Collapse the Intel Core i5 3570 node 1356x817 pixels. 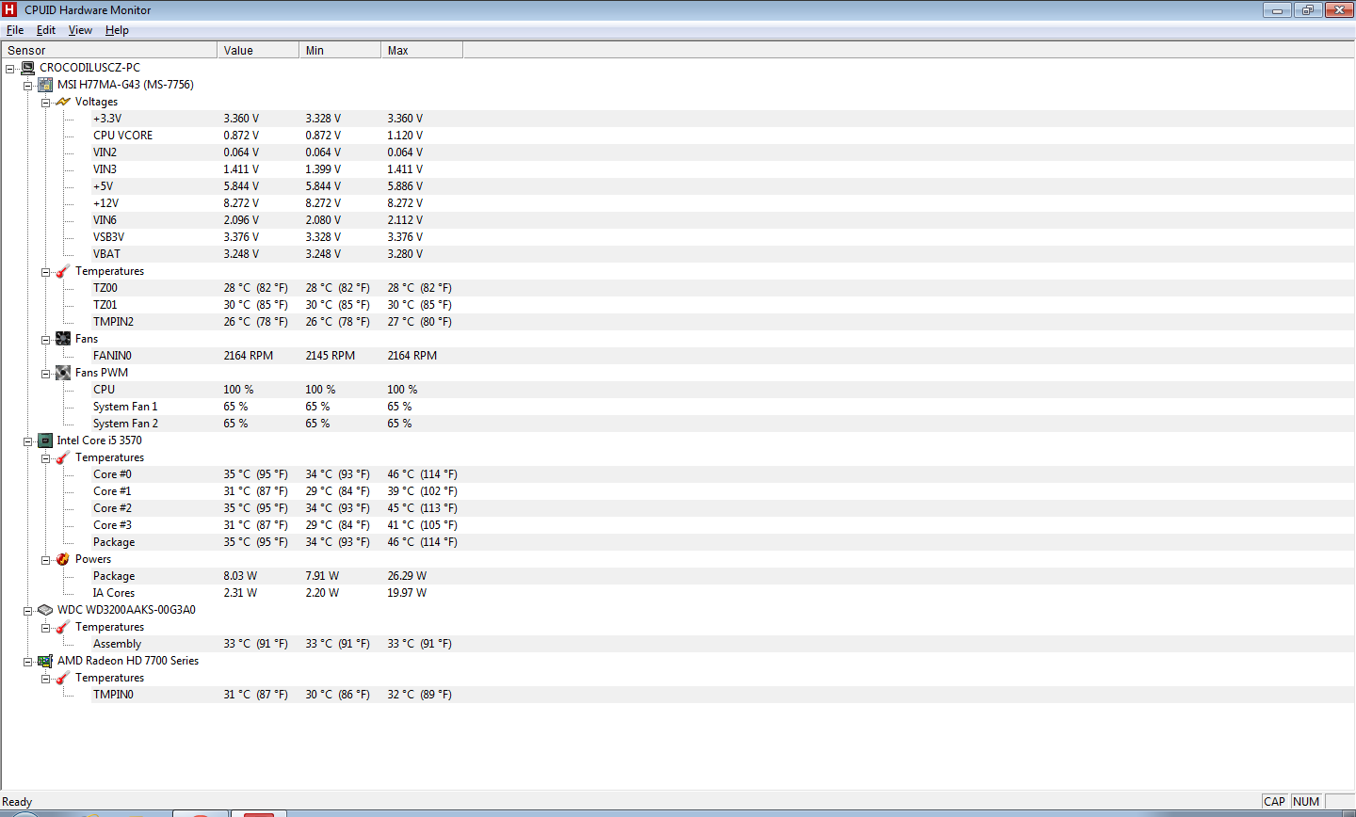(x=28, y=441)
